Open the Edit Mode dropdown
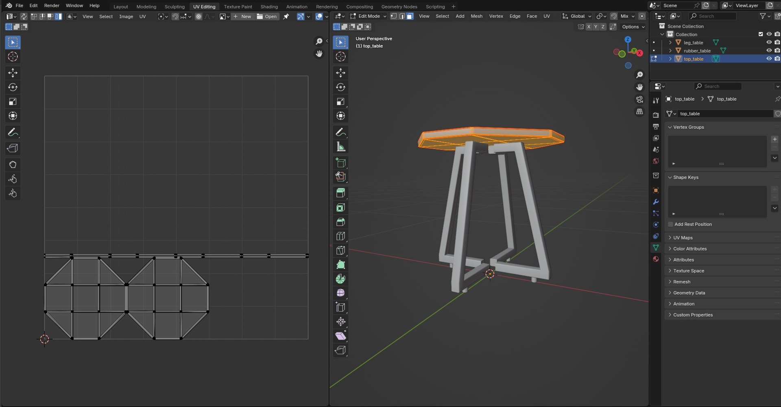 368,16
